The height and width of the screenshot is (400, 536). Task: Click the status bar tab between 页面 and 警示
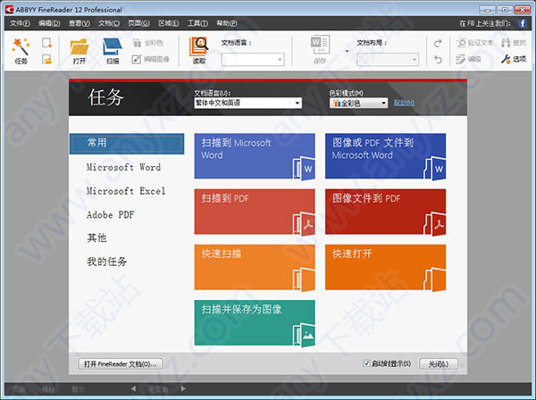pyautogui.click(x=48, y=389)
